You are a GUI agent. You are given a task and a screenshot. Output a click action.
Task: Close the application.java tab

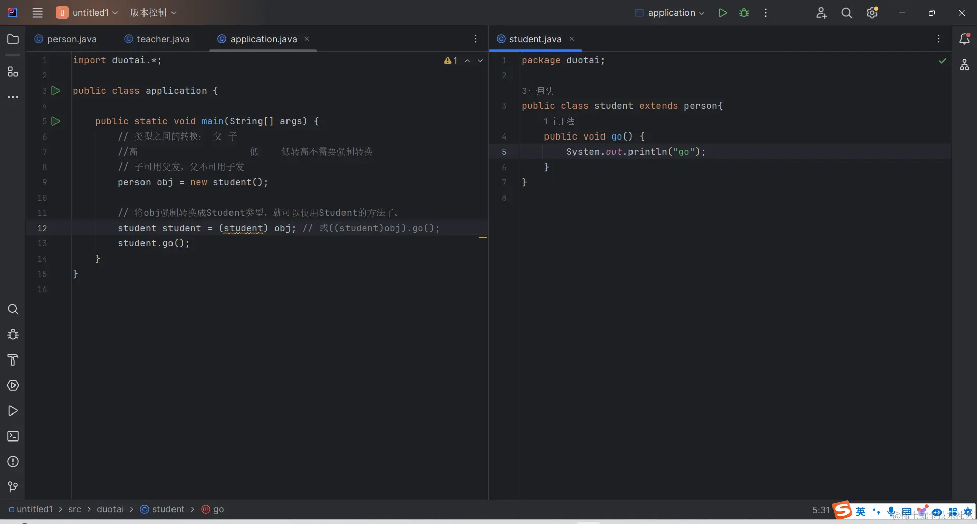pos(307,39)
